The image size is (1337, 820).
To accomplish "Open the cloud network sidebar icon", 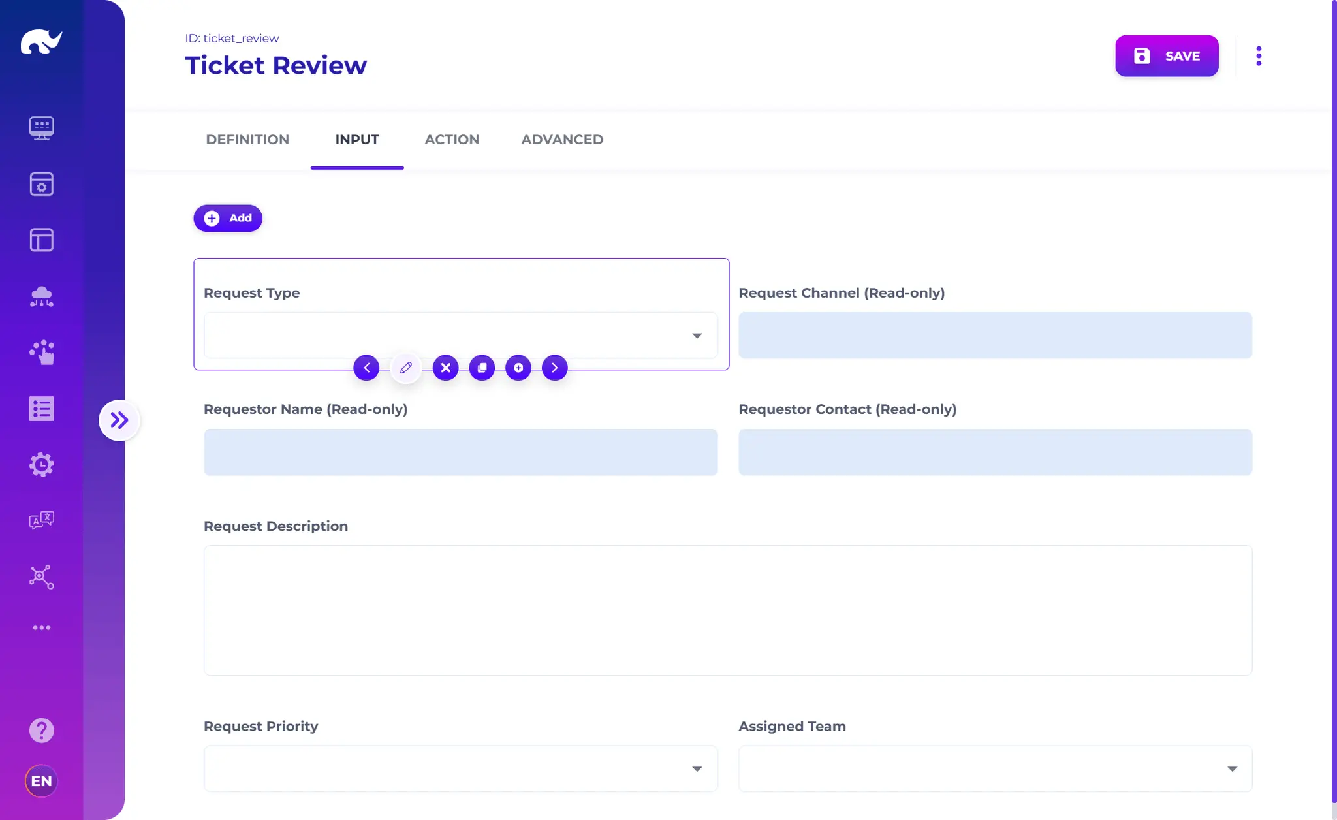I will coord(41,296).
